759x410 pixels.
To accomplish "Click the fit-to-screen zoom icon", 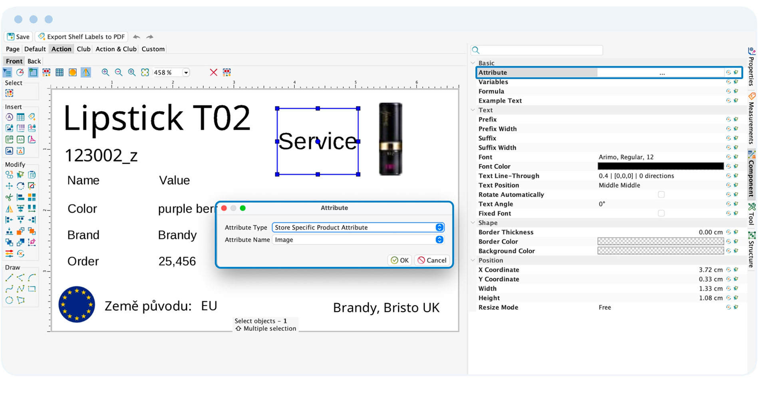I will (145, 72).
